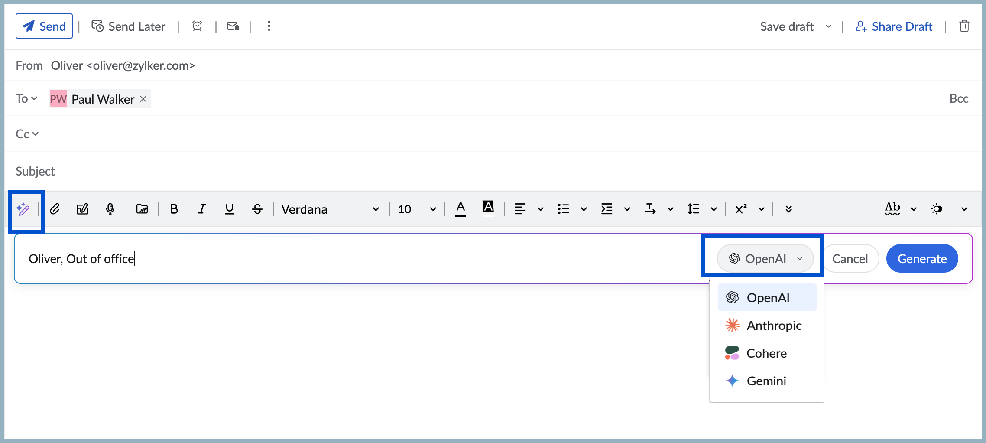The image size is (986, 443).
Task: Click the font text color swatch
Action: (461, 209)
